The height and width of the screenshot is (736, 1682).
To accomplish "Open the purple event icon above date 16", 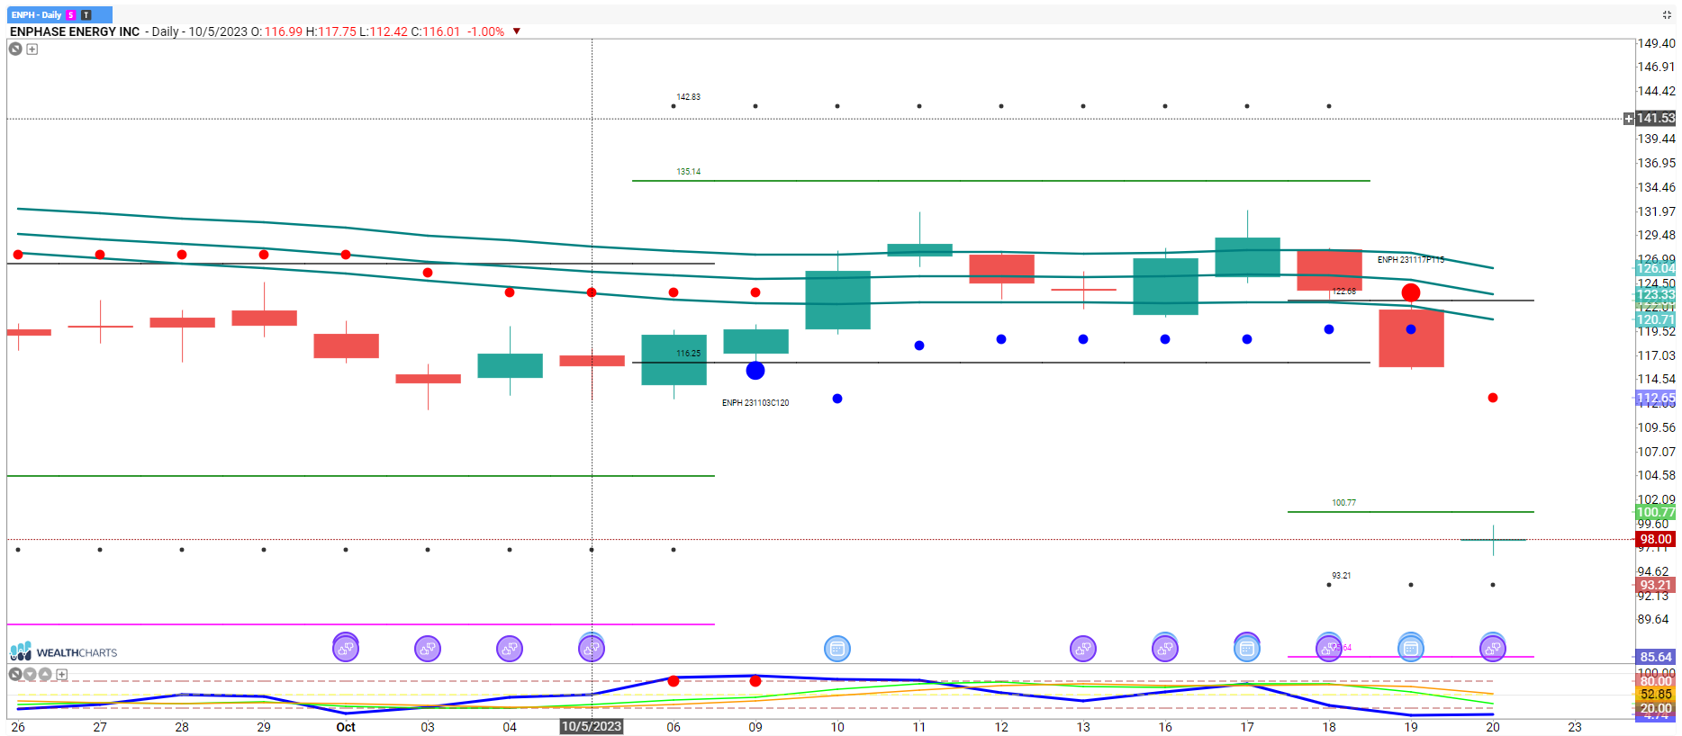I will point(1165,648).
